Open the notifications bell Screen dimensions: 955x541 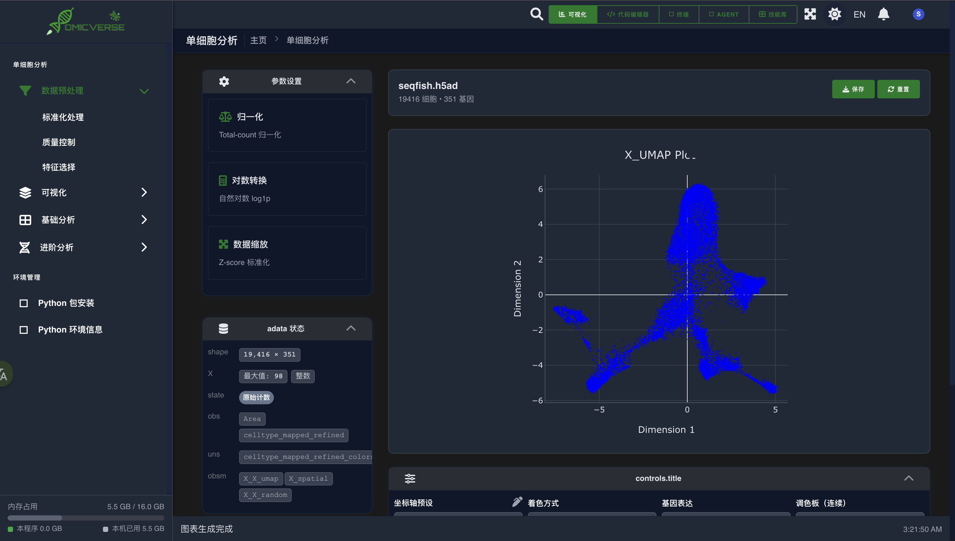tap(883, 14)
